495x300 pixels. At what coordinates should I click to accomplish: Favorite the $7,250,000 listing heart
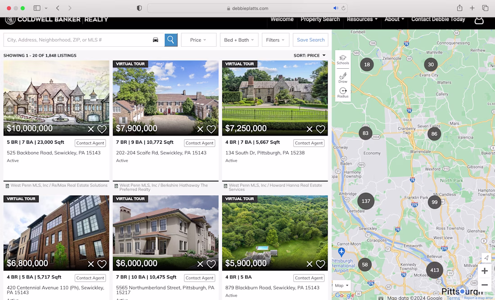(x=320, y=129)
